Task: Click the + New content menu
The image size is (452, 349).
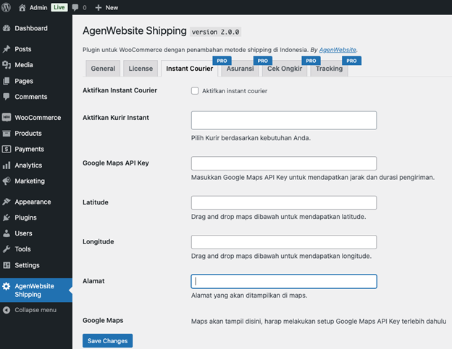Action: pyautogui.click(x=106, y=7)
